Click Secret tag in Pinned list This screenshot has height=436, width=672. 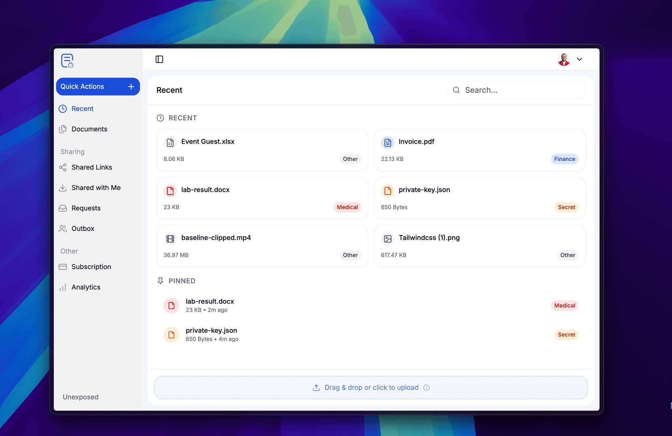click(x=567, y=335)
